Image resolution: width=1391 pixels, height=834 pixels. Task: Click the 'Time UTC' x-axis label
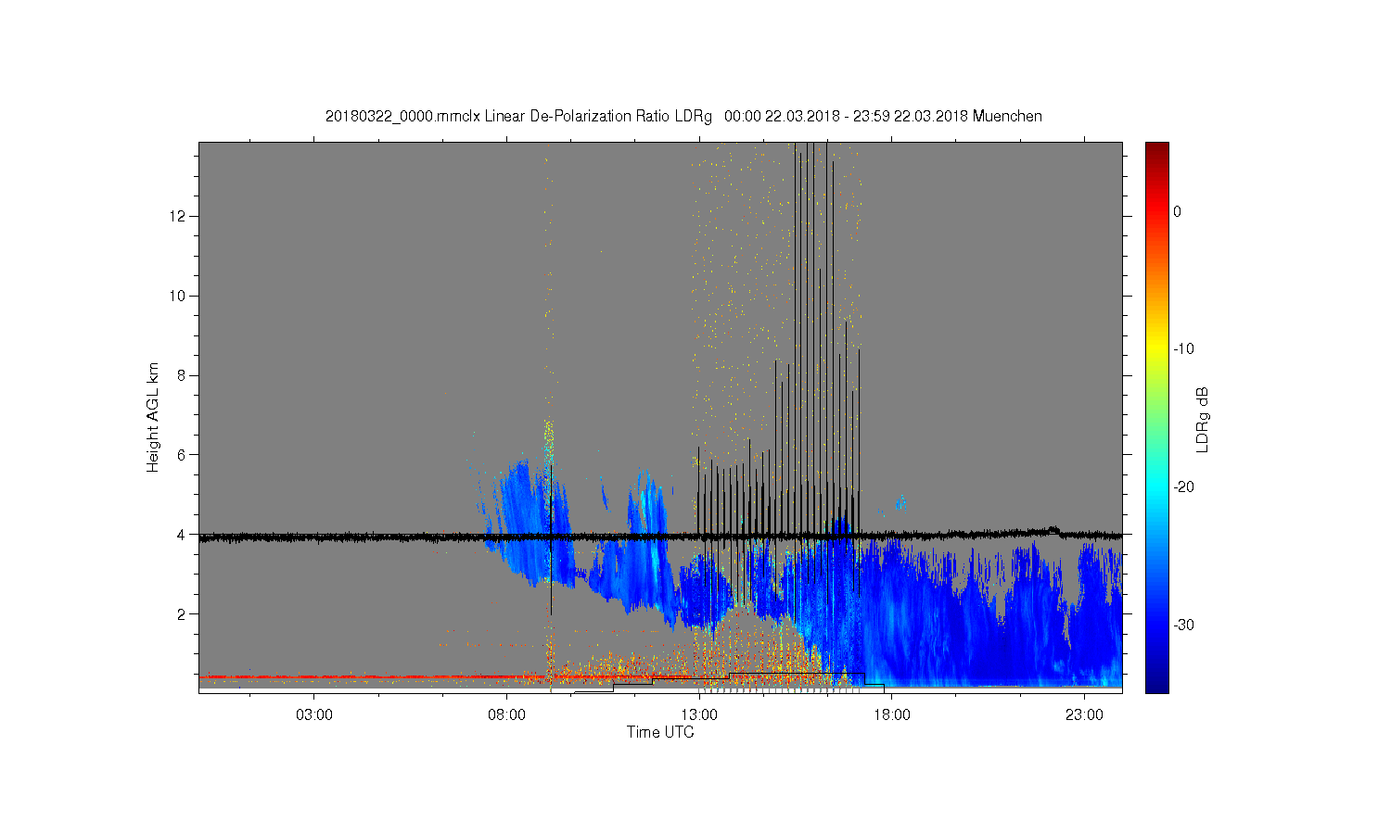pos(660,732)
